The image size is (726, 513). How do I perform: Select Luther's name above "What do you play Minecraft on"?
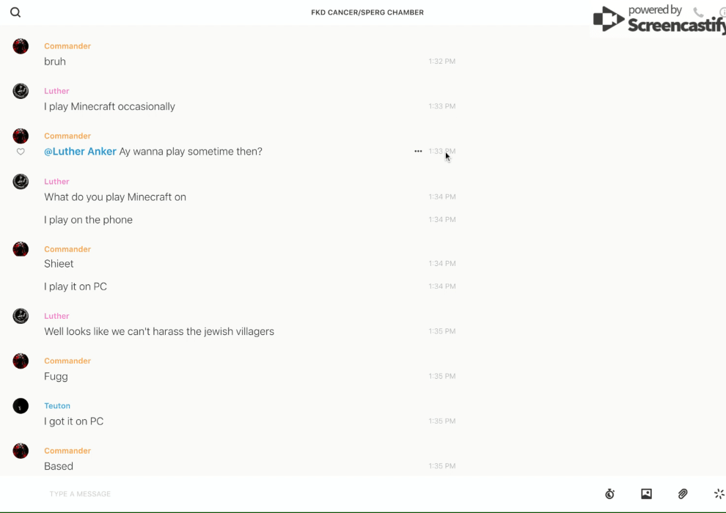pos(56,182)
